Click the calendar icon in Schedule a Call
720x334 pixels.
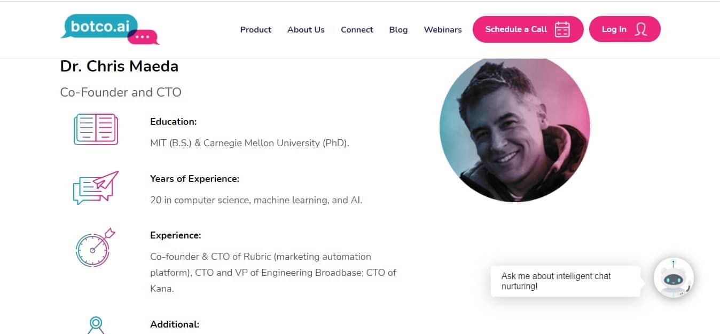[562, 29]
